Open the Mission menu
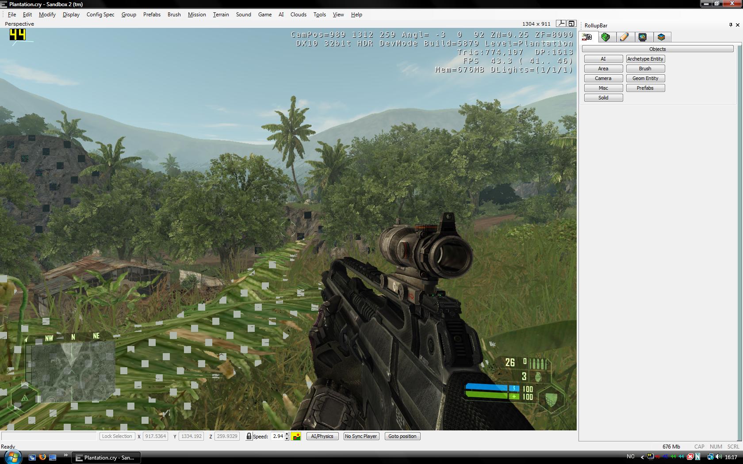This screenshot has width=743, height=464. (197, 15)
